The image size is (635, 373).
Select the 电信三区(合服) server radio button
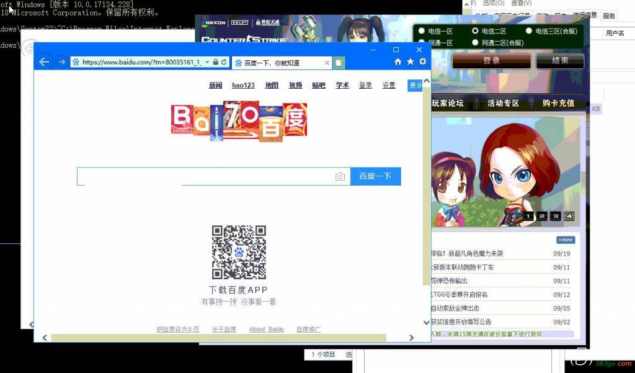click(x=528, y=31)
